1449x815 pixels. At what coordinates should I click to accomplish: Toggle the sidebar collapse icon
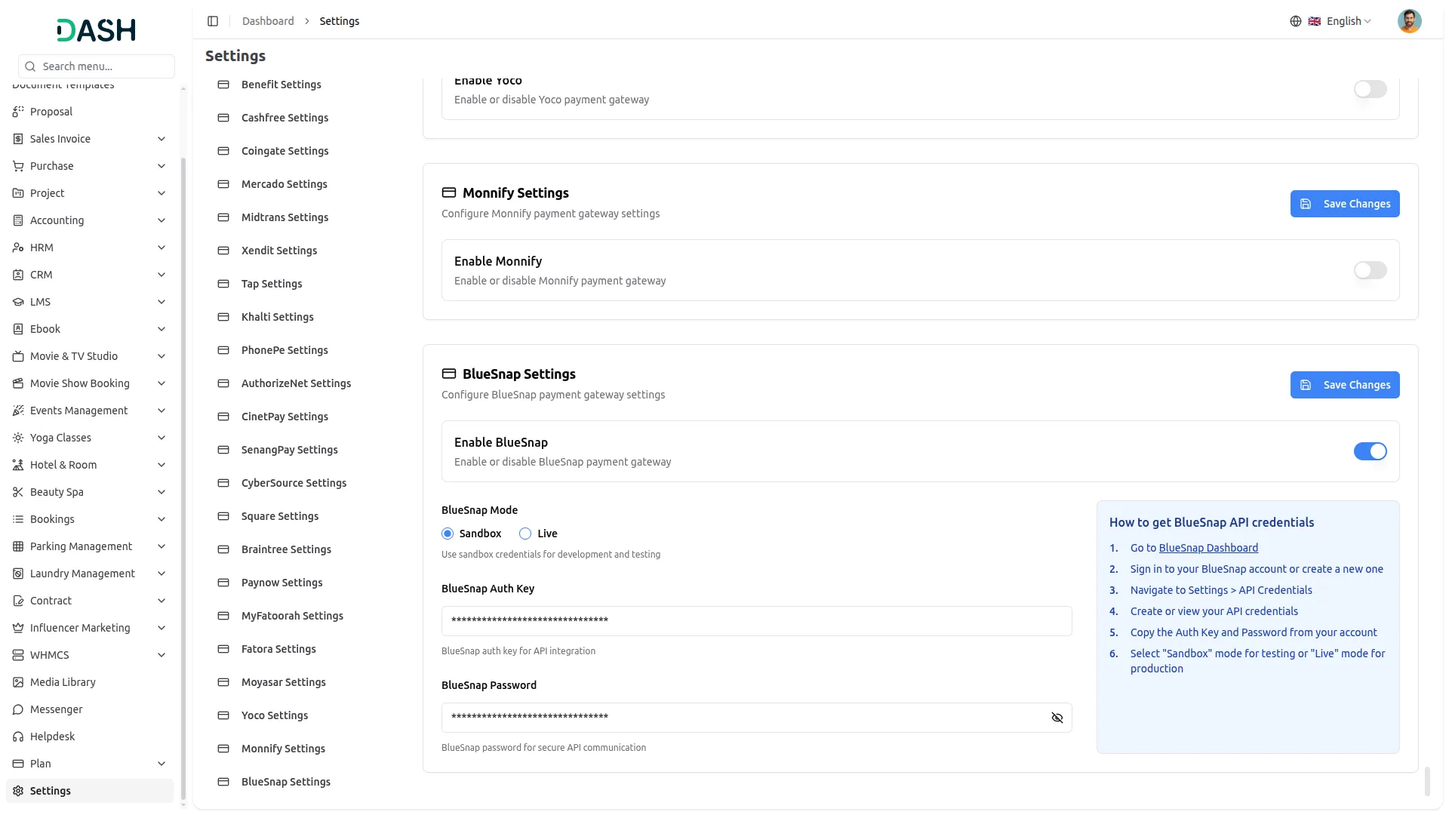[213, 21]
